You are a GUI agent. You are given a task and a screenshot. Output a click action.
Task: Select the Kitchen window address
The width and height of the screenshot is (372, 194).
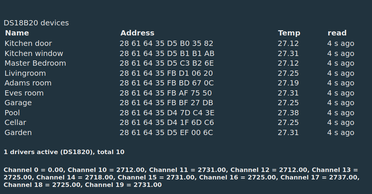(167, 53)
